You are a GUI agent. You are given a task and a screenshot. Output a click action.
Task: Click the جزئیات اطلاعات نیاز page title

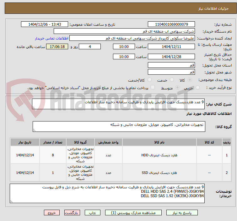pyautogui.click(x=213, y=8)
